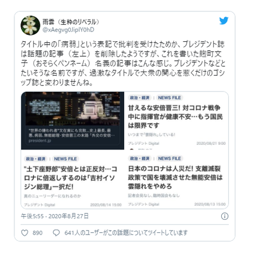Image resolution: width=263 pixels, height=253 pixels.
Task: Open the tweet info circle icon
Action: (x=225, y=216)
